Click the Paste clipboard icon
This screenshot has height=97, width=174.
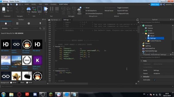4,9
